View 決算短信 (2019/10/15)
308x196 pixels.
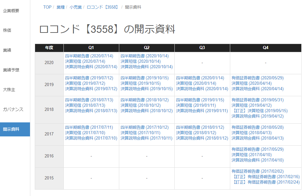(x=141, y=83)
